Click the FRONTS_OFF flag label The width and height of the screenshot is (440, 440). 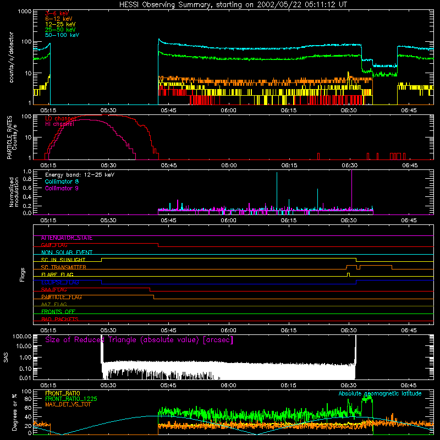point(58,312)
